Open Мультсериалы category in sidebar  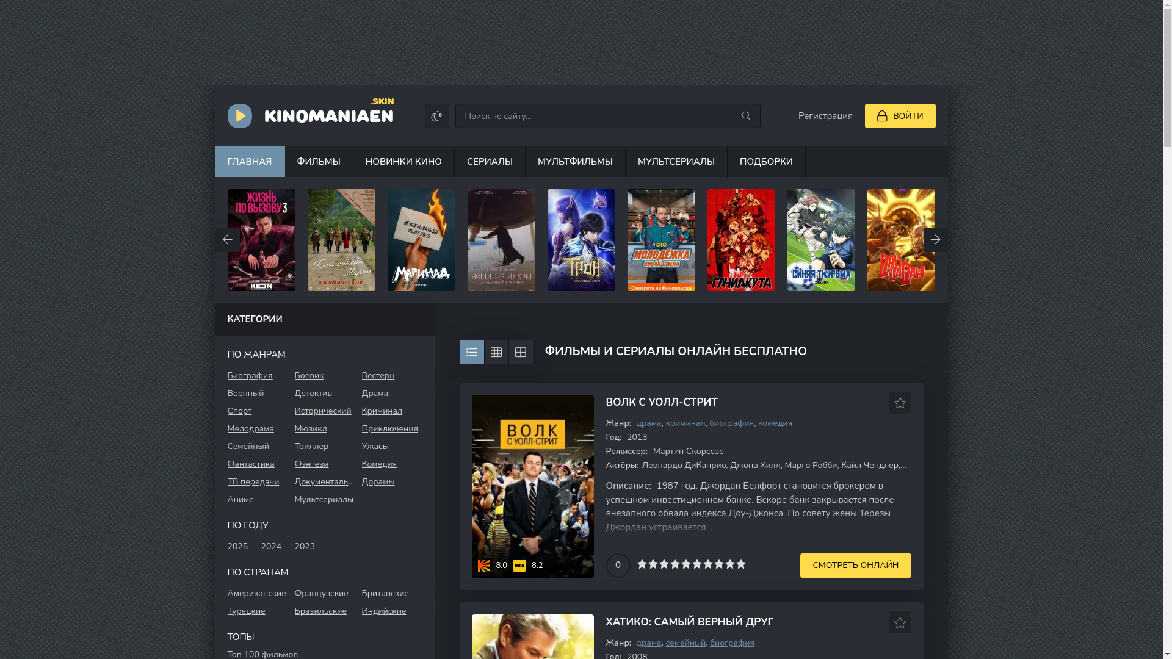[324, 500]
